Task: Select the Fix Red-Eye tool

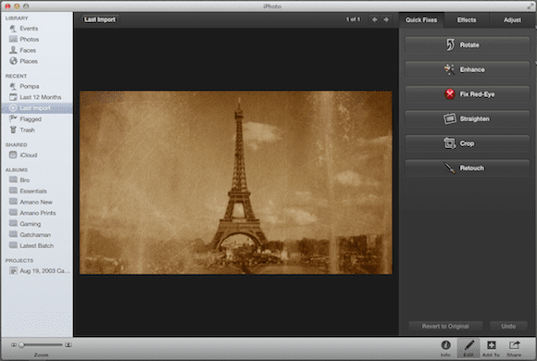Action: (467, 94)
